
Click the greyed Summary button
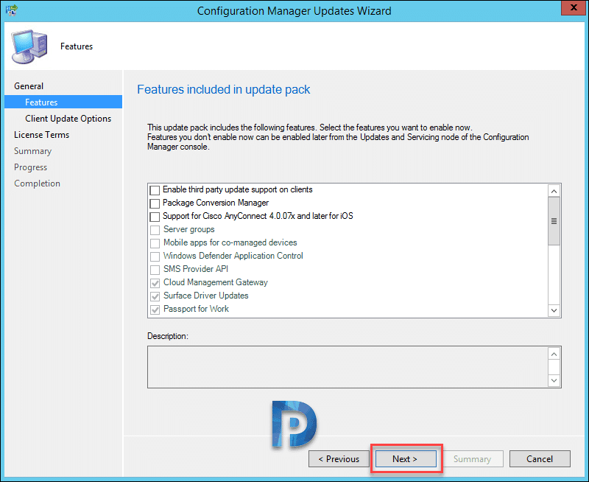473,458
